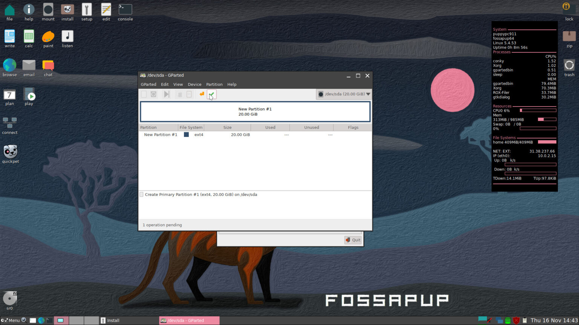Click the muted volume tray icon
Viewport: 579px width, 325px height.
489,320
